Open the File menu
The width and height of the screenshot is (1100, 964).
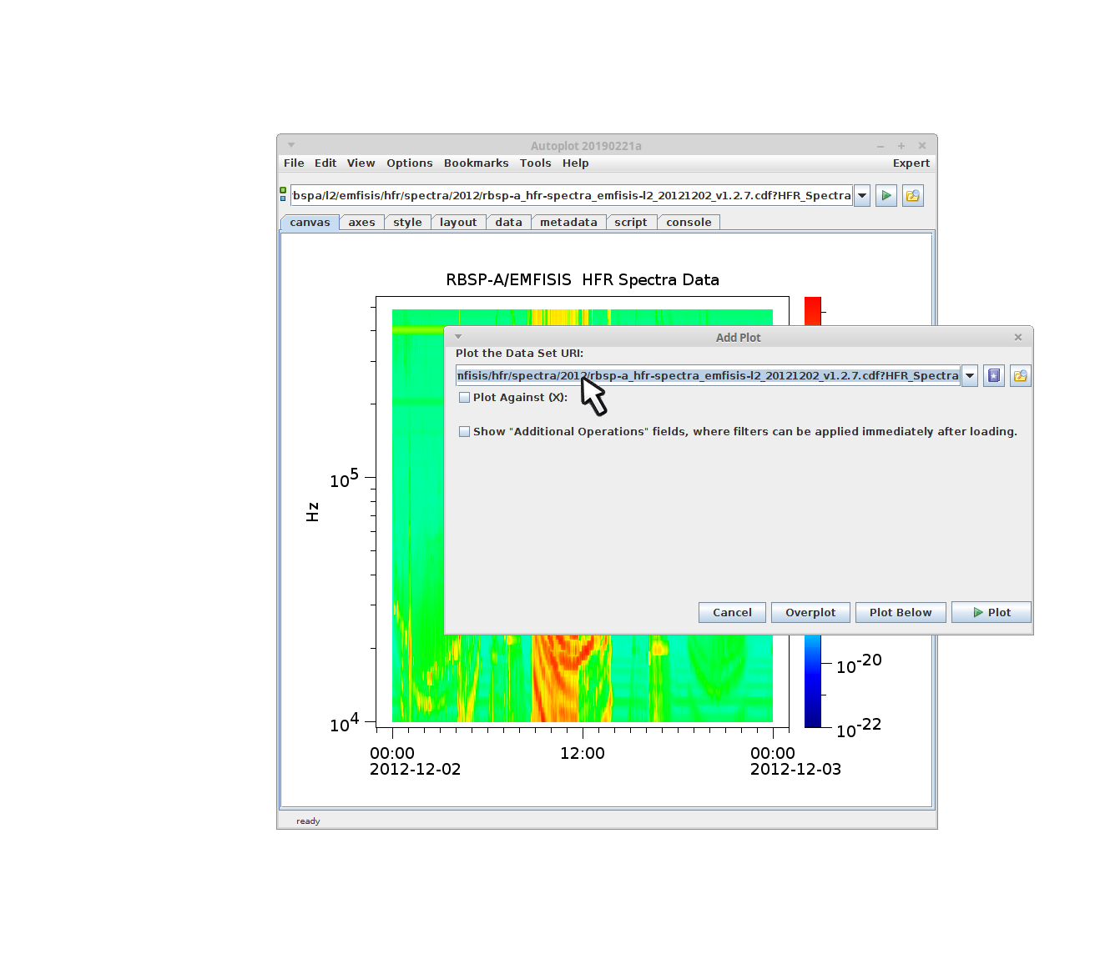294,163
